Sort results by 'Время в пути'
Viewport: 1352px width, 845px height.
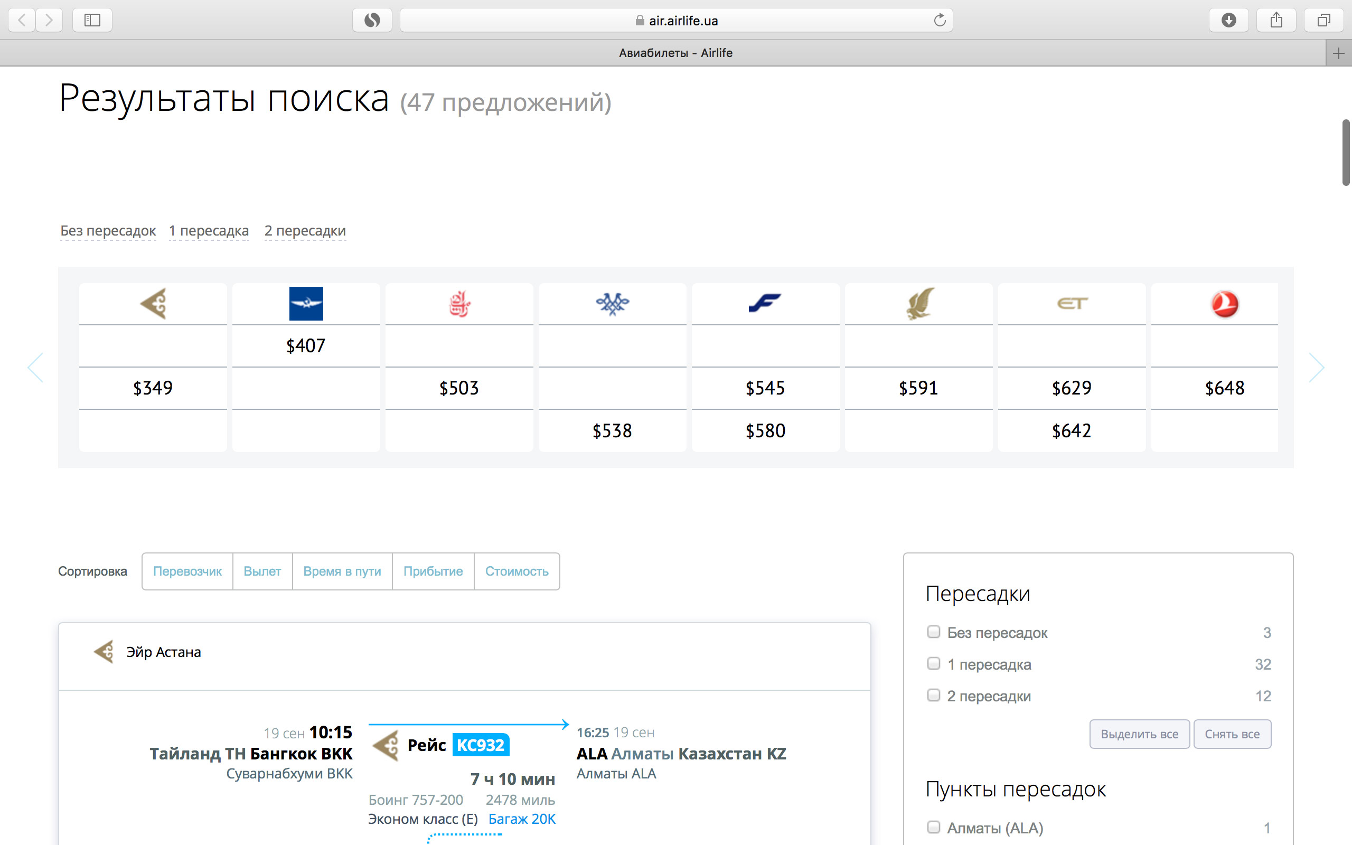342,571
